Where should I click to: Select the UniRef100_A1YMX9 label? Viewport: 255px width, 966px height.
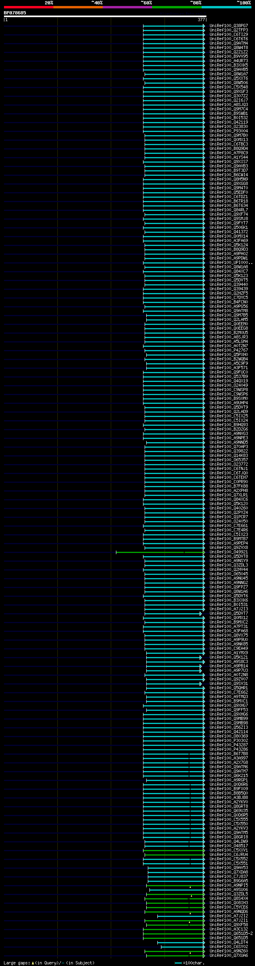229,653
